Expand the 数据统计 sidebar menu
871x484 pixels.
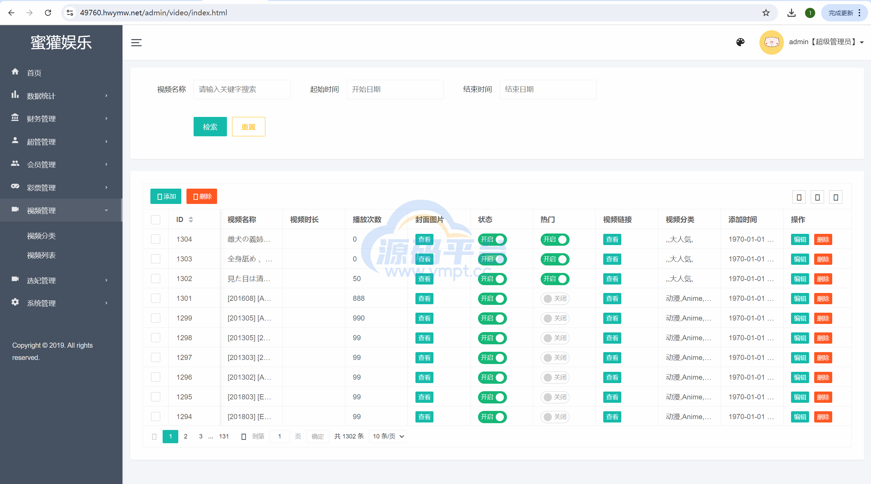point(61,96)
